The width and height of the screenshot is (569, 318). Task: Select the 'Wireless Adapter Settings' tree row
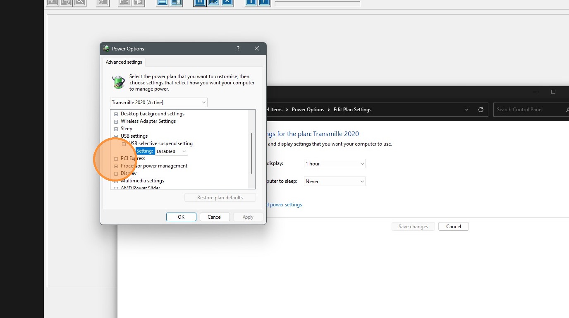(x=148, y=121)
